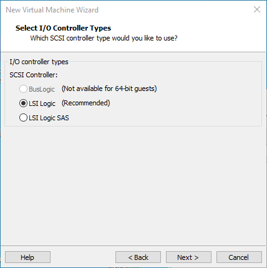The image size is (267, 268).
Task: Click the 'Select I/O Controller Types' heading
Action: pos(63,28)
